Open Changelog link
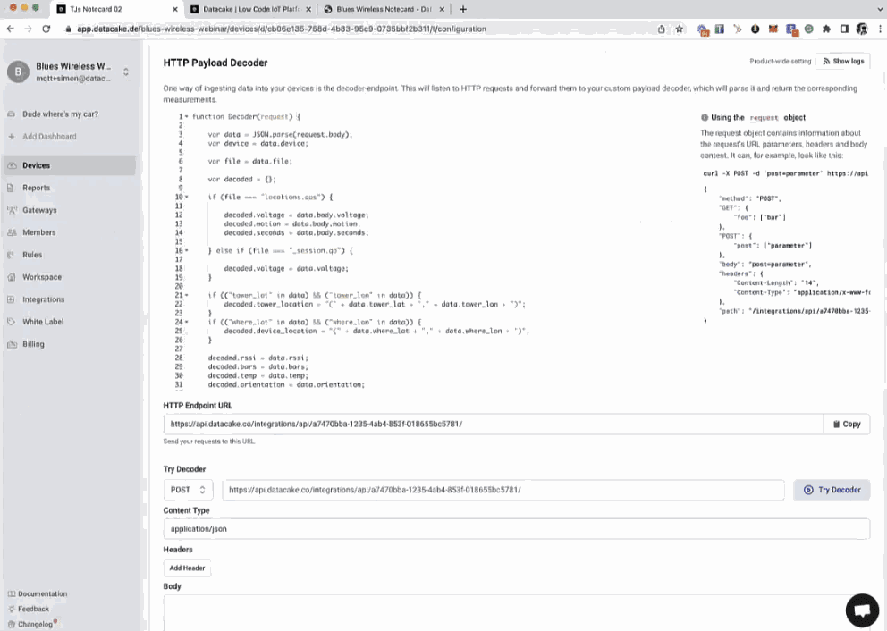887x631 pixels. point(35,624)
